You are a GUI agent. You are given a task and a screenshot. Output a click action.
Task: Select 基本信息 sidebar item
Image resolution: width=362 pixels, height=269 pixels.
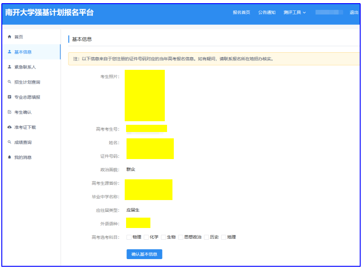pos(31,52)
